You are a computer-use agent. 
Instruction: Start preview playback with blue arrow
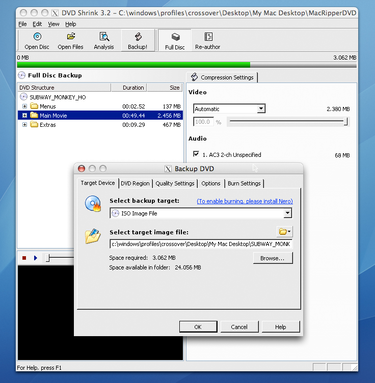[36, 258]
